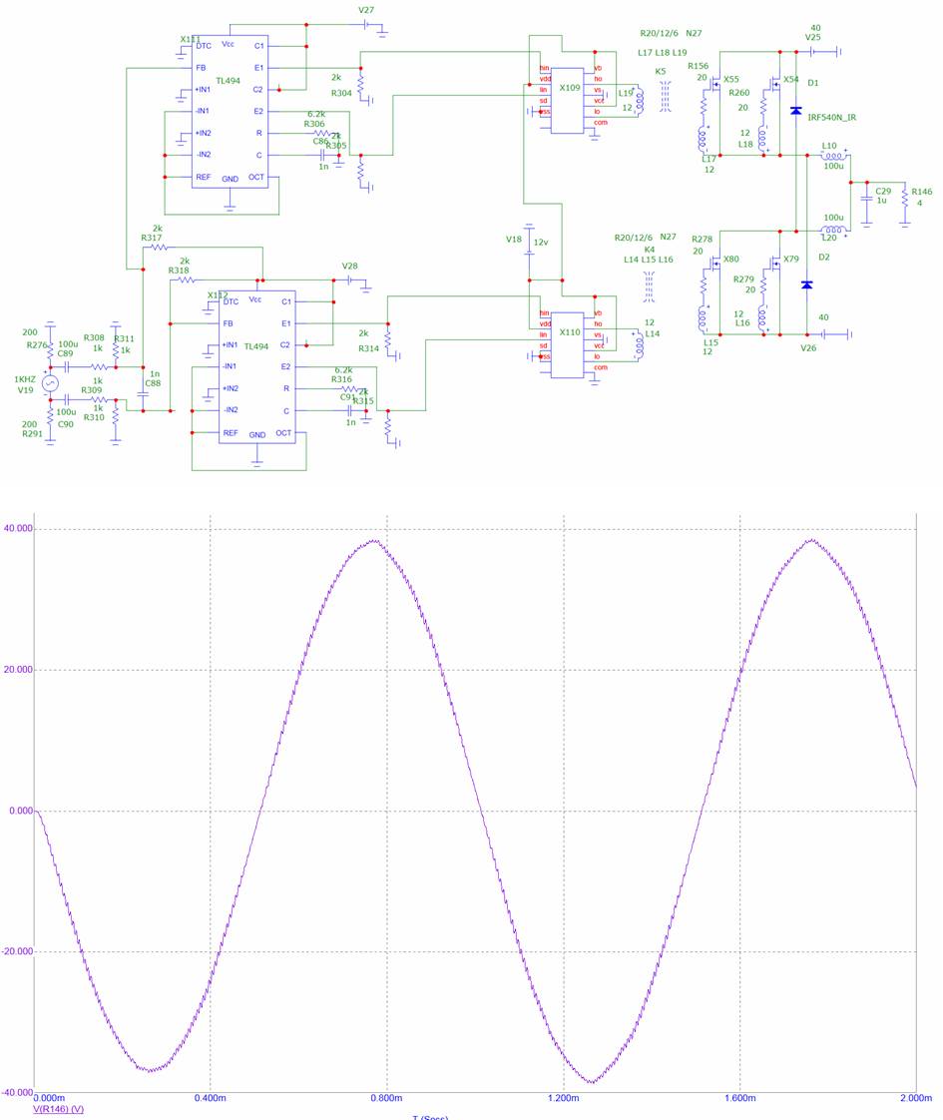Click the C89 capacitor label
The height and width of the screenshot is (1120, 943).
[x=65, y=353]
